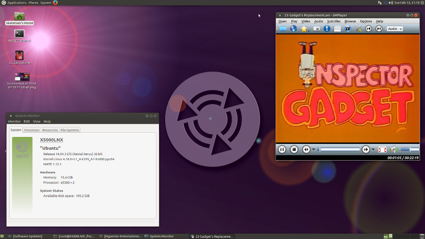This screenshot has width=425, height=239.
Task: Switch to the Resources tab
Action: click(50, 130)
